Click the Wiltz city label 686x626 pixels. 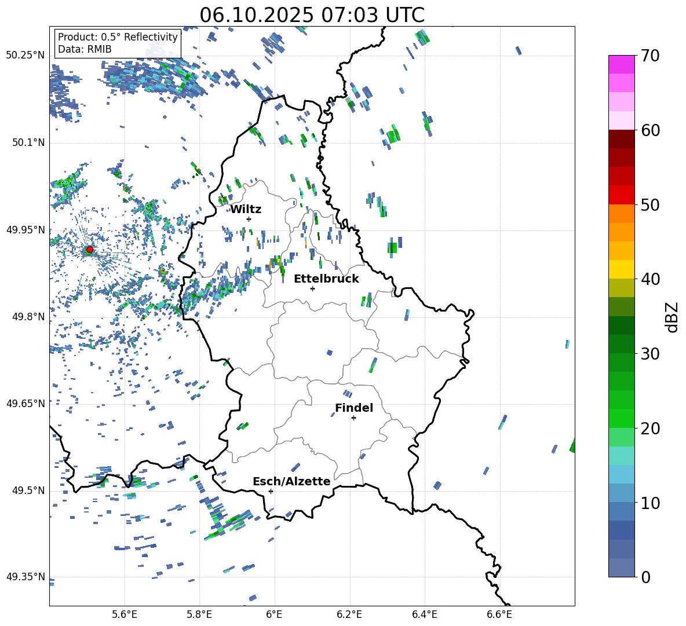(x=246, y=209)
